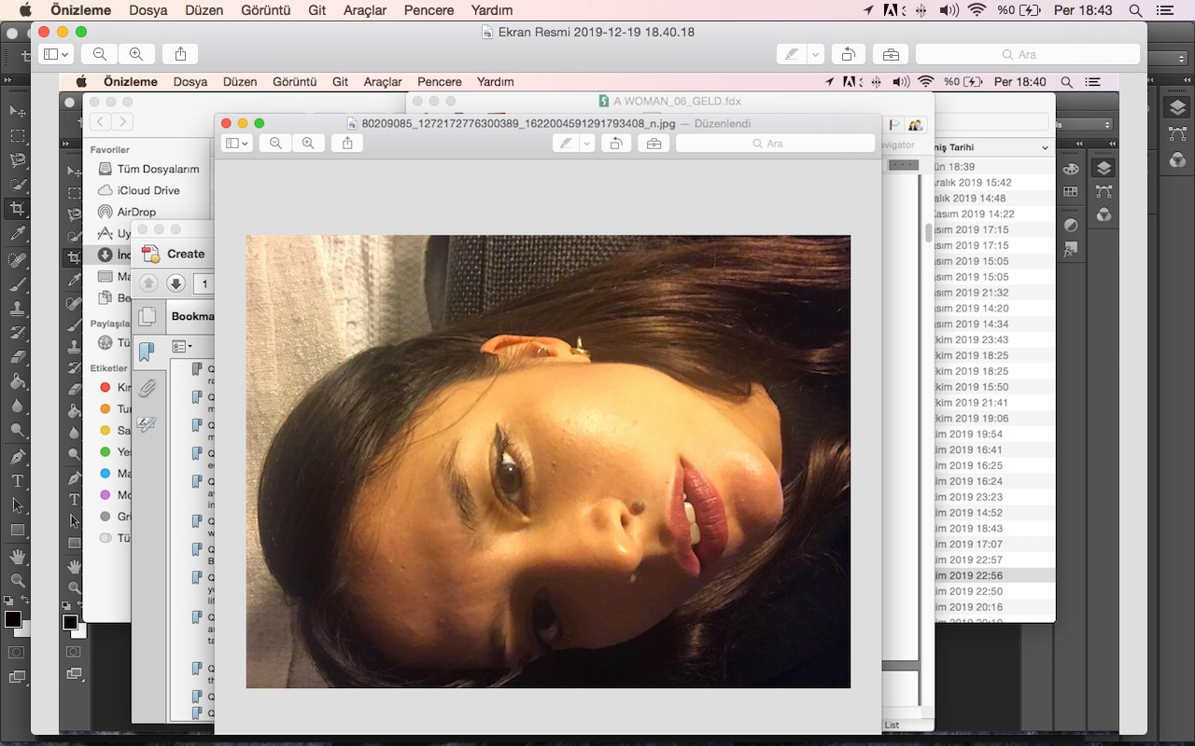Rotate the image using the Ekran Resmi toolbar

[849, 54]
